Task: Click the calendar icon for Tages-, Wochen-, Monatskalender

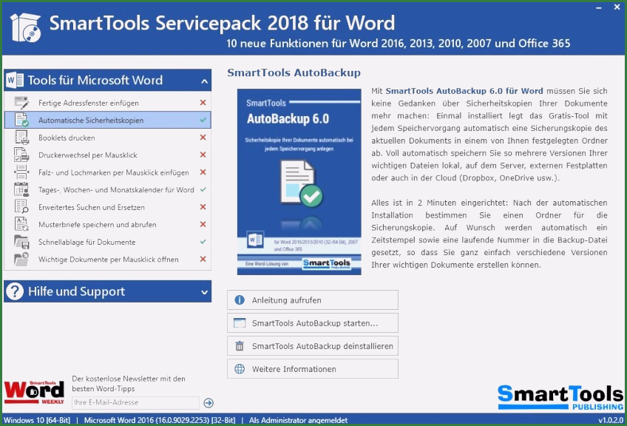Action: point(21,189)
